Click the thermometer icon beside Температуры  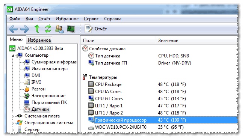[85, 77]
